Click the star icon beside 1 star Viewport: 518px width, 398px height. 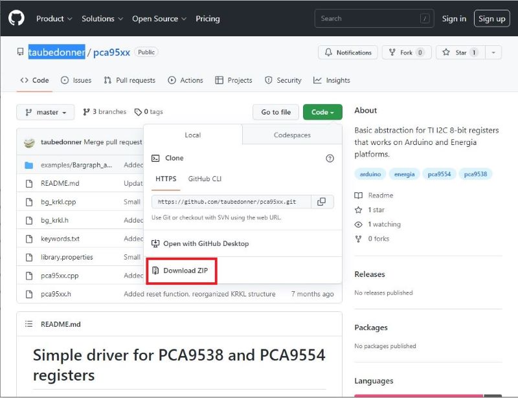click(359, 210)
